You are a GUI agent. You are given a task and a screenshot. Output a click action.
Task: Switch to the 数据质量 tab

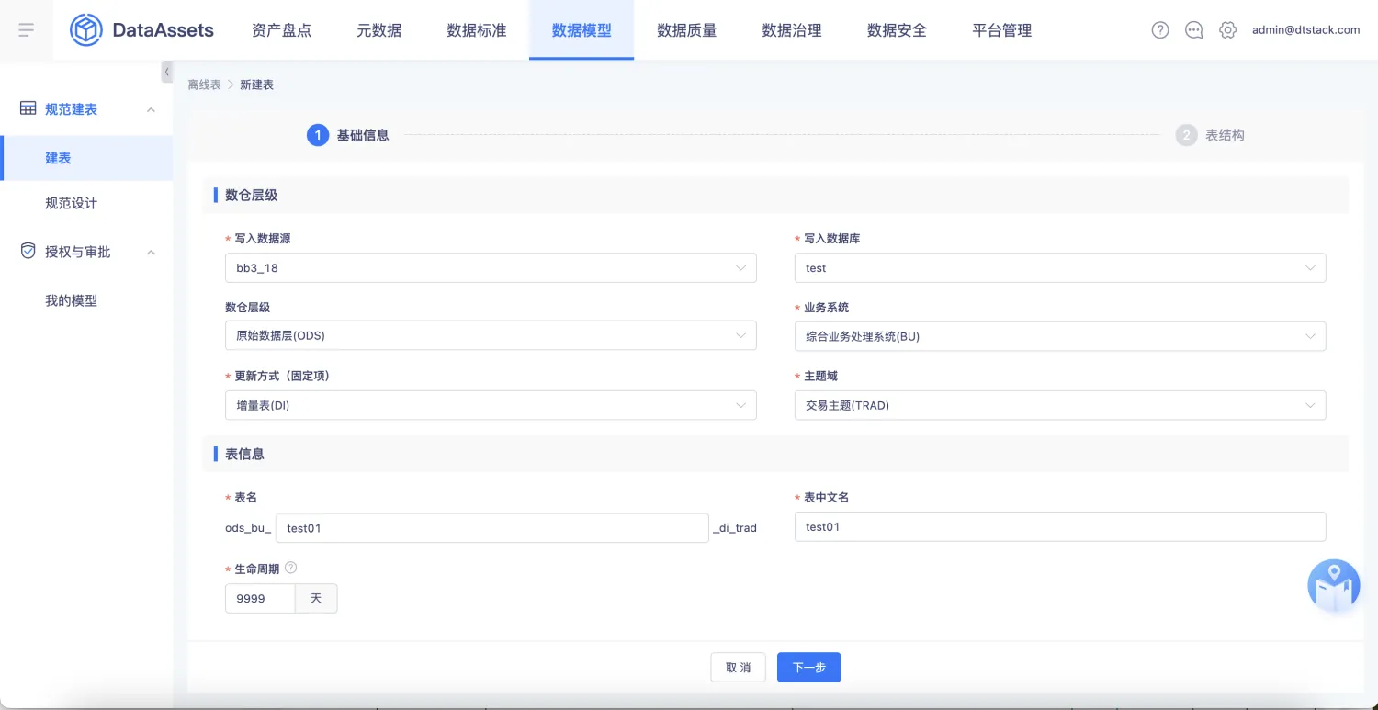(687, 30)
